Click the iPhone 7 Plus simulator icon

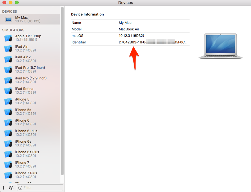tap(8, 175)
